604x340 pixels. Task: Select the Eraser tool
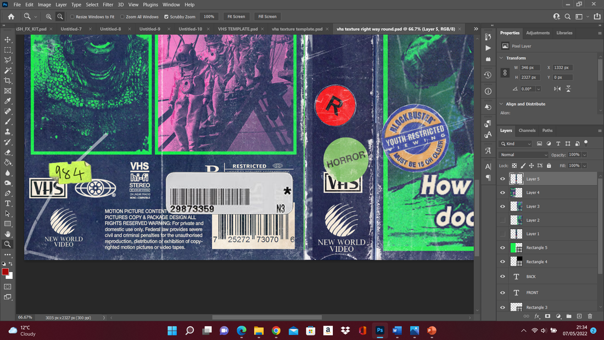[8, 152]
